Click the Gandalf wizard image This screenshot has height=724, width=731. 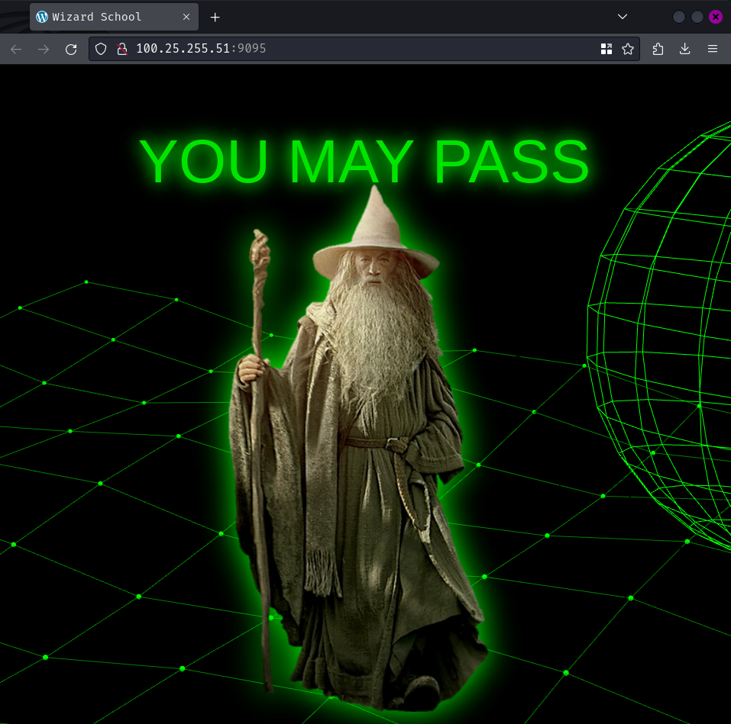coord(358,447)
